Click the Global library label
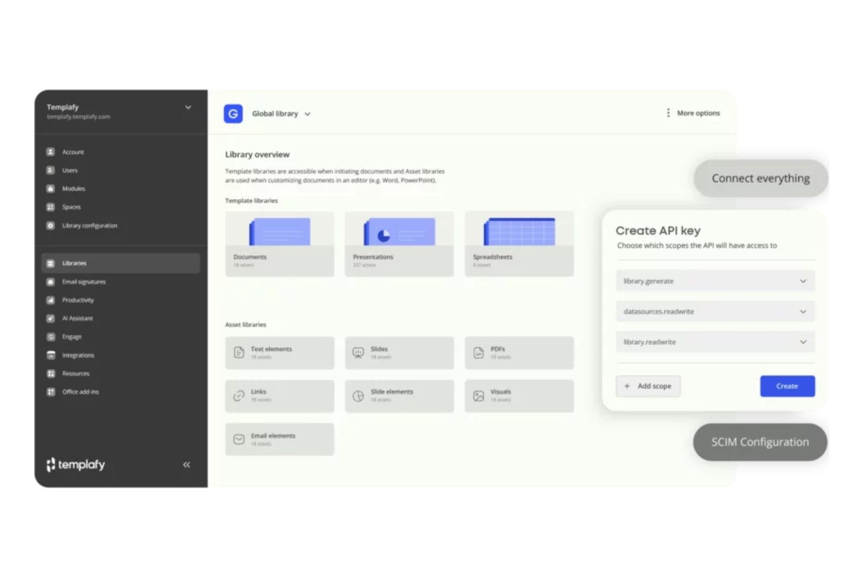The width and height of the screenshot is (860, 573). 275,114
